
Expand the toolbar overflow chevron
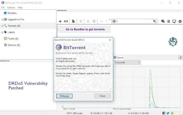pyautogui.click(x=110, y=20)
